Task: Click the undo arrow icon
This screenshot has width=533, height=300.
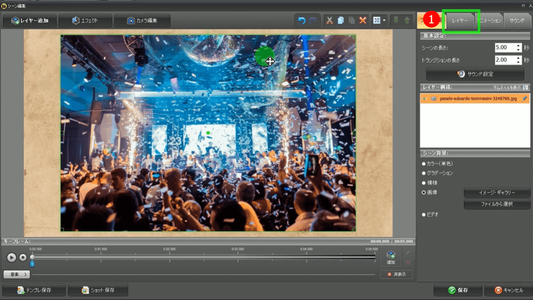Action: 301,21
